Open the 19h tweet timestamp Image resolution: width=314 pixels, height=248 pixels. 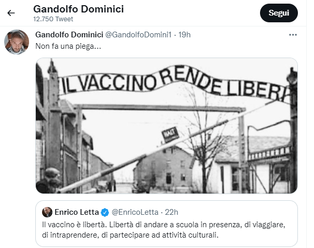point(184,35)
